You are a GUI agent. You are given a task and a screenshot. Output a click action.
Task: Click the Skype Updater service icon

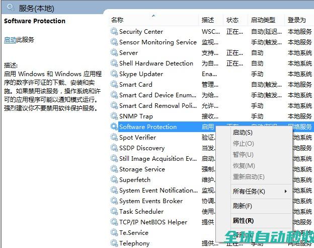[114, 74]
